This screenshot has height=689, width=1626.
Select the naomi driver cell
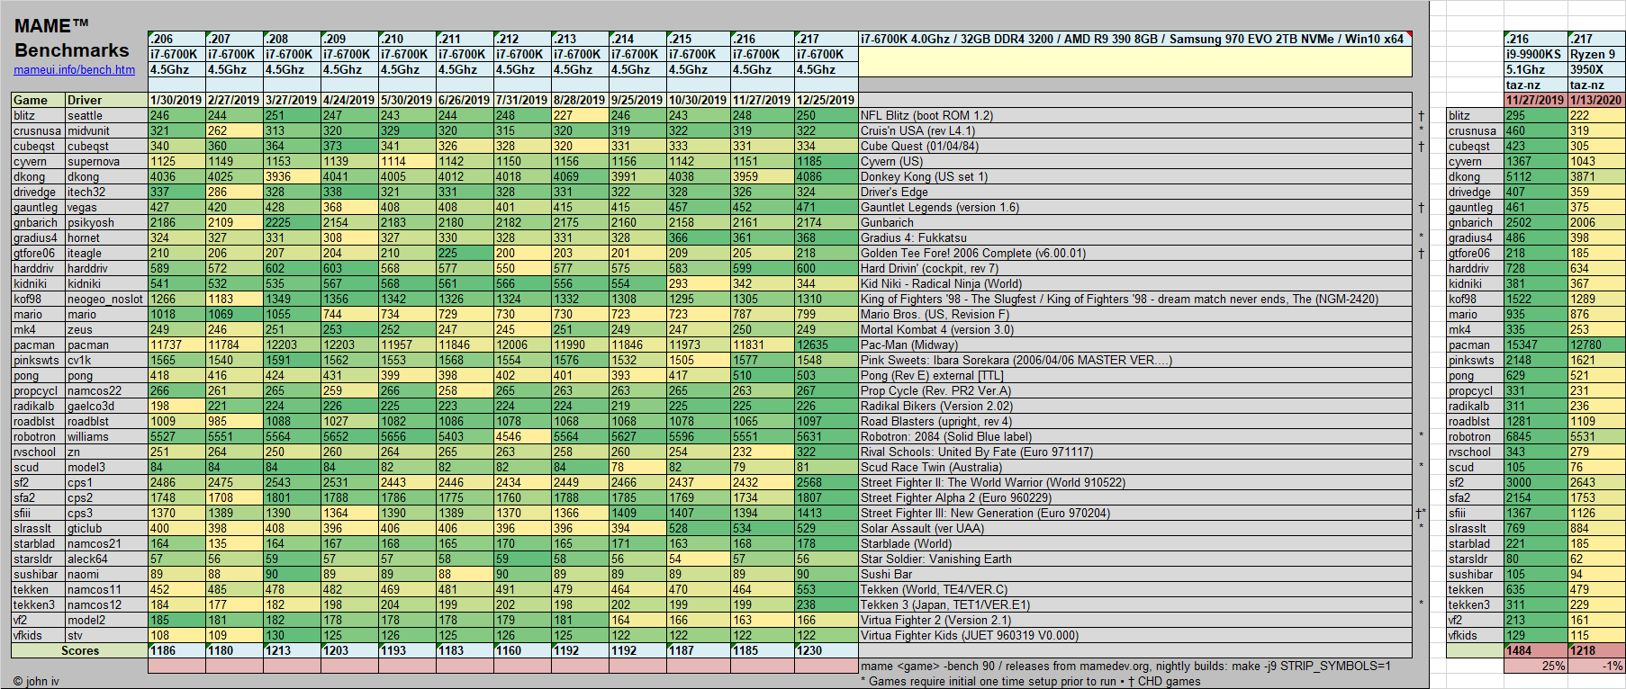106,574
